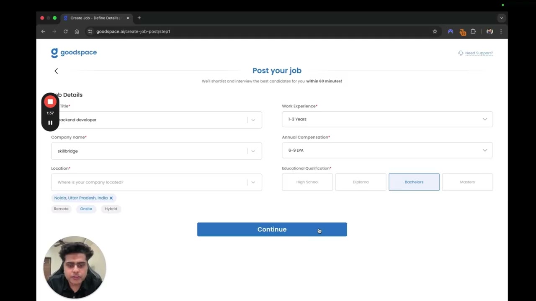Select the Onsite work mode
536x301 pixels.
tap(86, 209)
